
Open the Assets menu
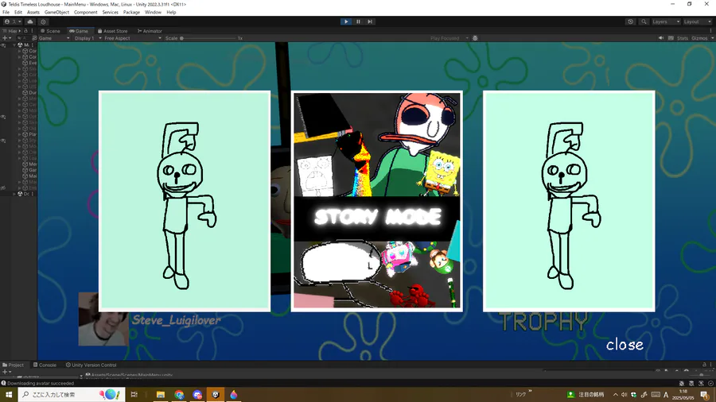coord(33,12)
